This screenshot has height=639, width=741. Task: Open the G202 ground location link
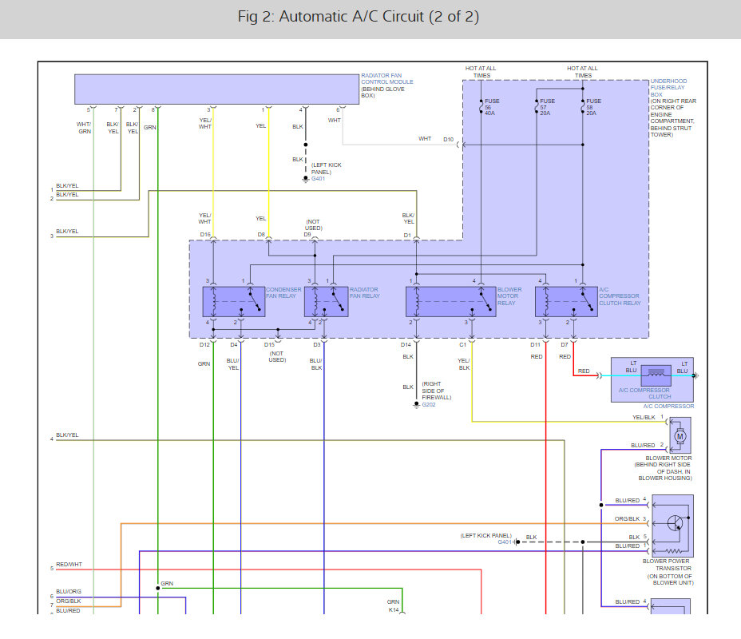[x=429, y=405]
